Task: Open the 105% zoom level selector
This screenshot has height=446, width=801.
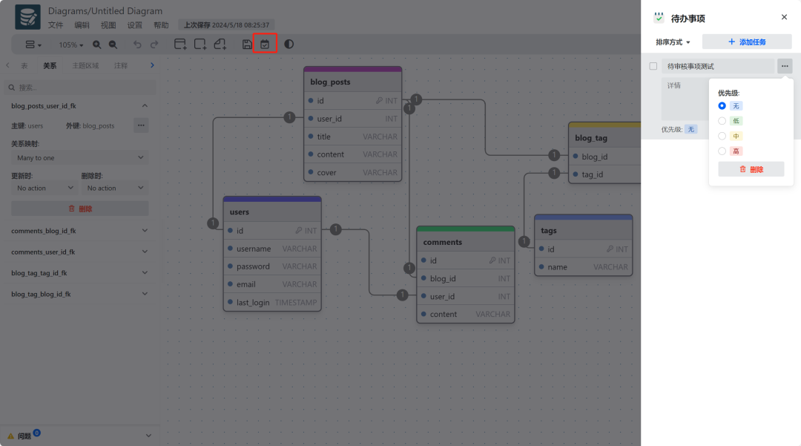Action: [71, 45]
